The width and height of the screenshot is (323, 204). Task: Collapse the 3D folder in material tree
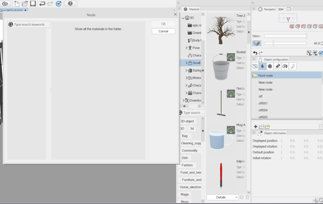click(183, 18)
